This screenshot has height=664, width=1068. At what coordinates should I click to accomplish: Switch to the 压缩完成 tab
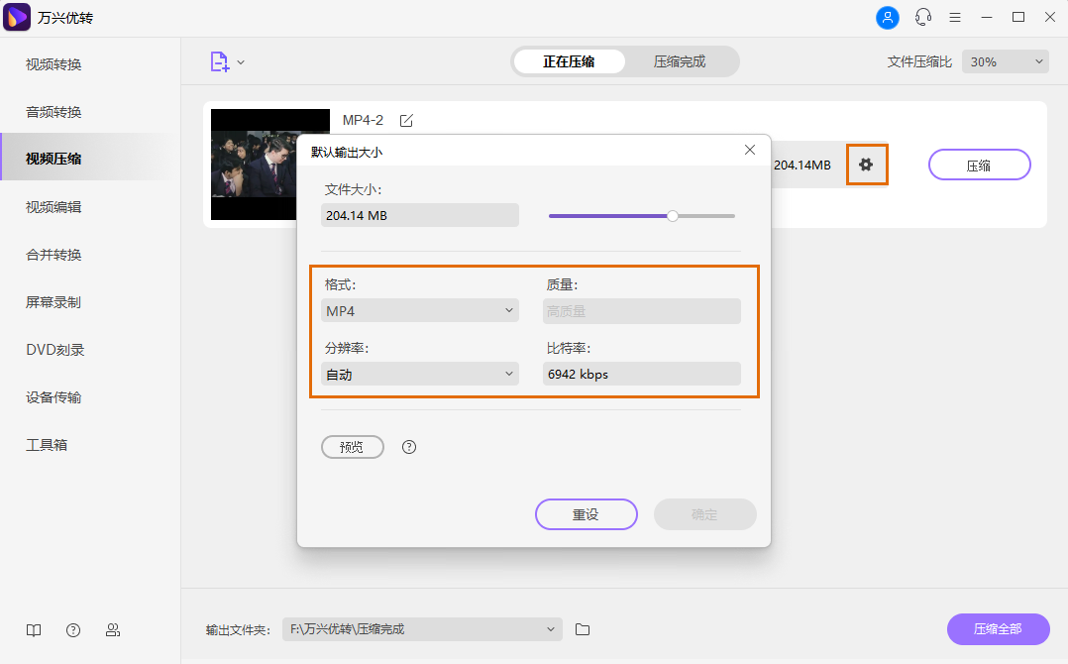point(682,60)
